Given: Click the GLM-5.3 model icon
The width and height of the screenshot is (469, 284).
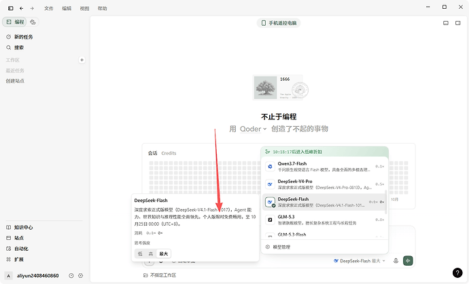Looking at the screenshot, I should point(270,220).
